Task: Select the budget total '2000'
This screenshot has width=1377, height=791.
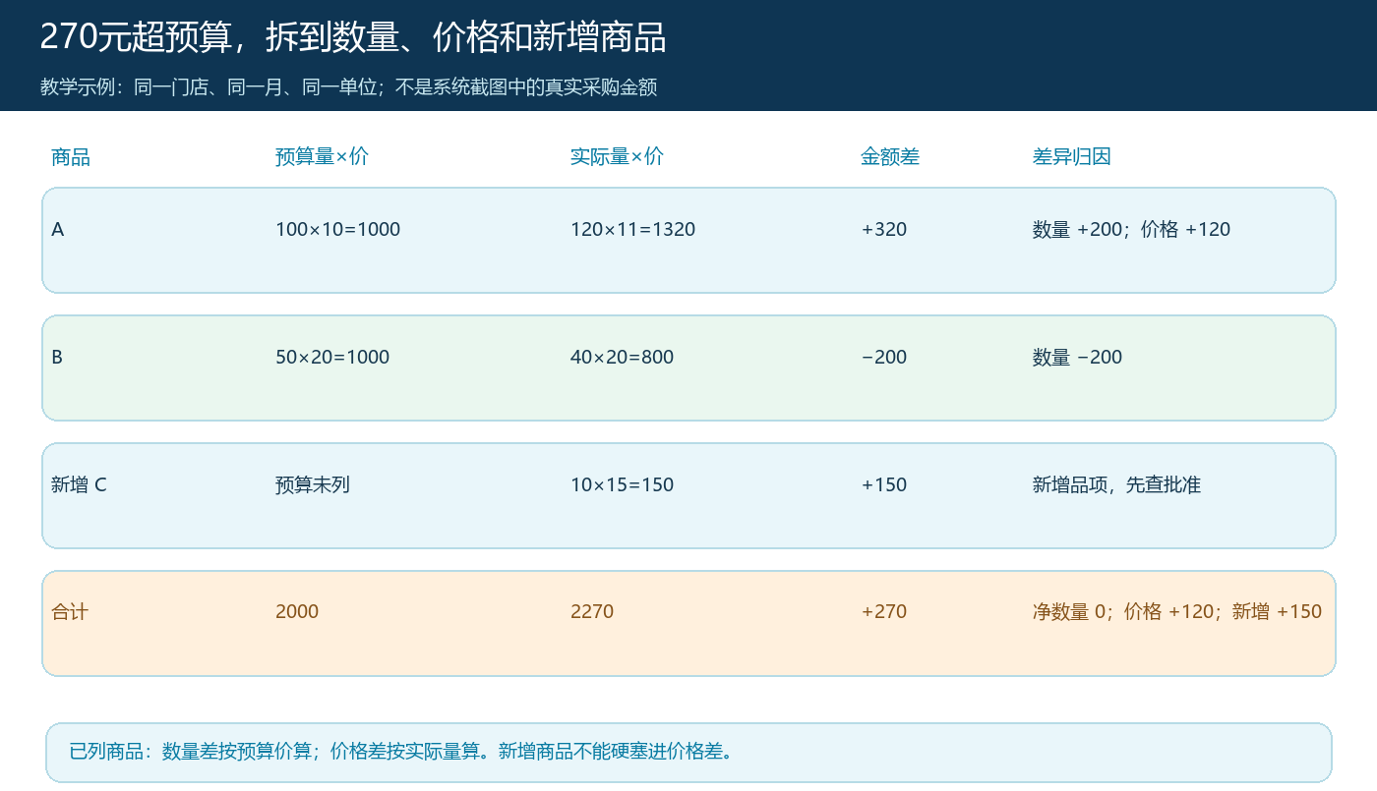Action: tap(297, 611)
